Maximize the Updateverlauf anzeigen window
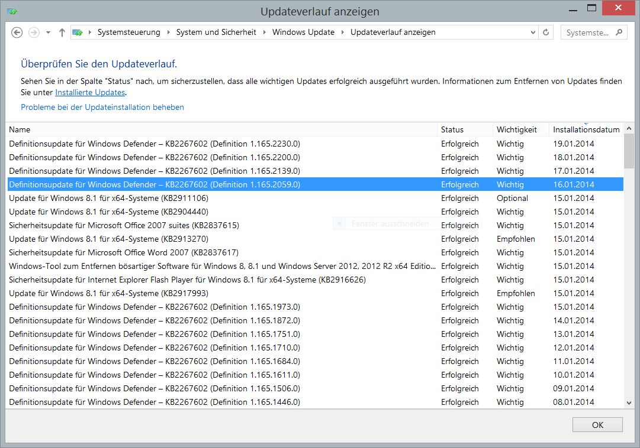The image size is (640, 448). tap(591, 8)
